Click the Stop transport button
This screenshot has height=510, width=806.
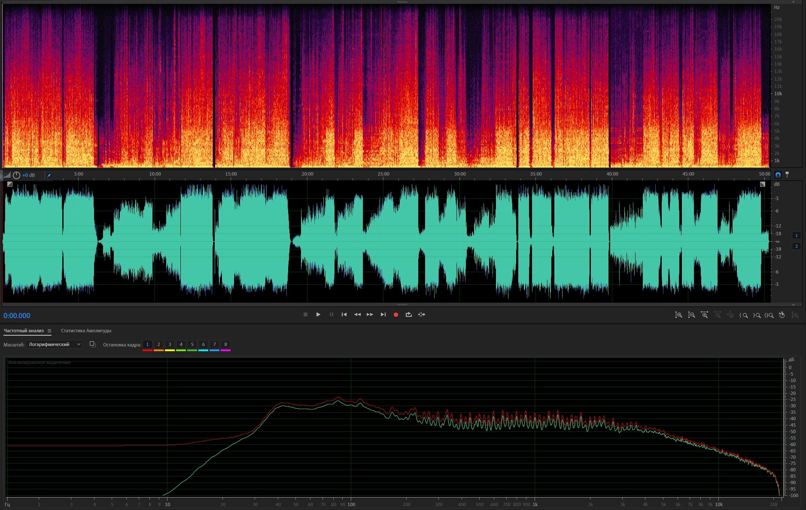pos(305,315)
